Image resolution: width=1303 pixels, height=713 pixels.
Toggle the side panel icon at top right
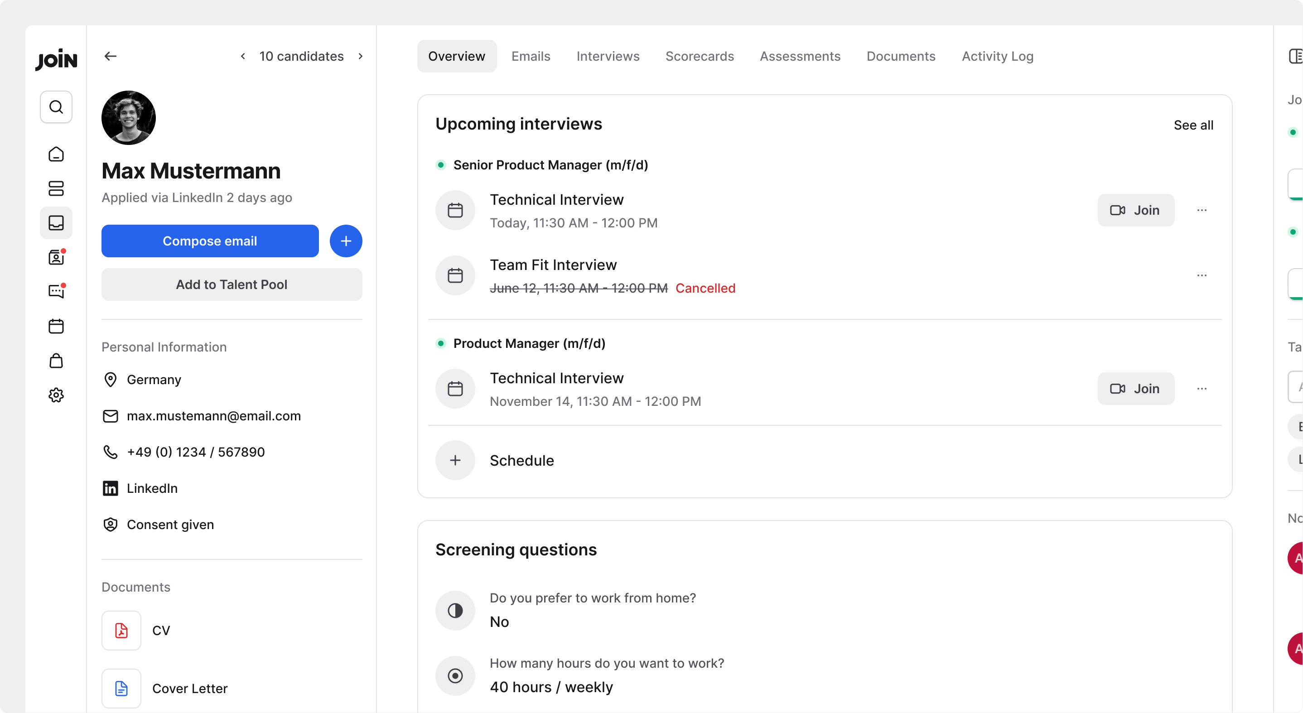coord(1295,56)
